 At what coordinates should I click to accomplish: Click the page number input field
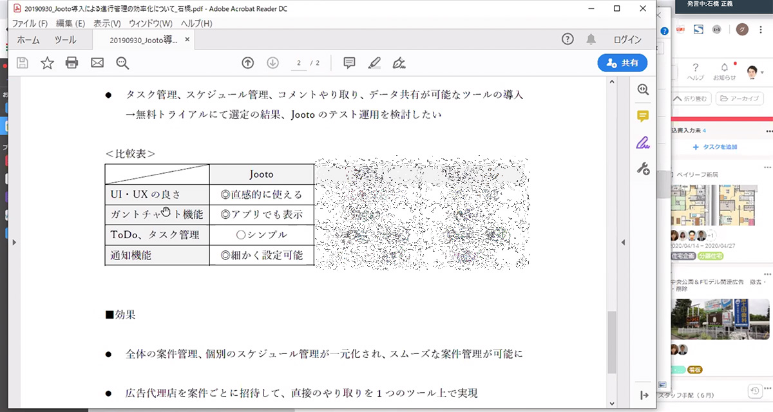tap(299, 63)
